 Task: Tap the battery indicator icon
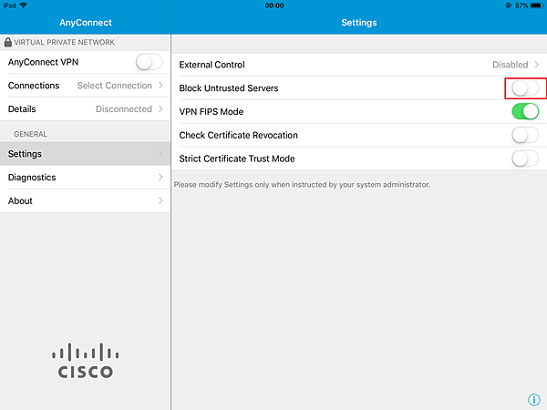pos(537,5)
